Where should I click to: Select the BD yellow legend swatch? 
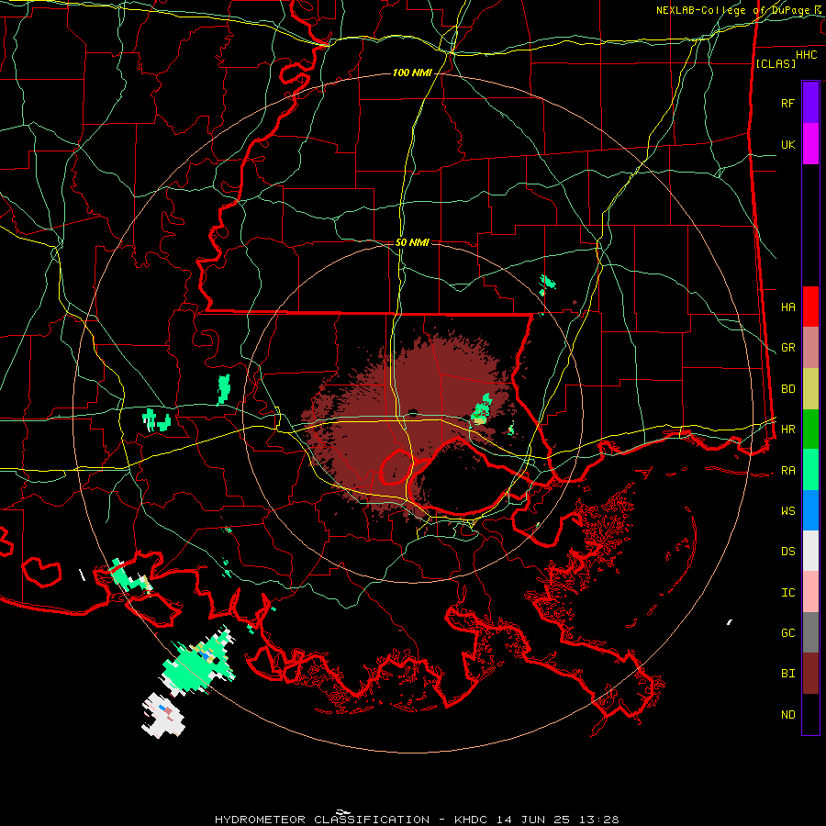pos(810,389)
